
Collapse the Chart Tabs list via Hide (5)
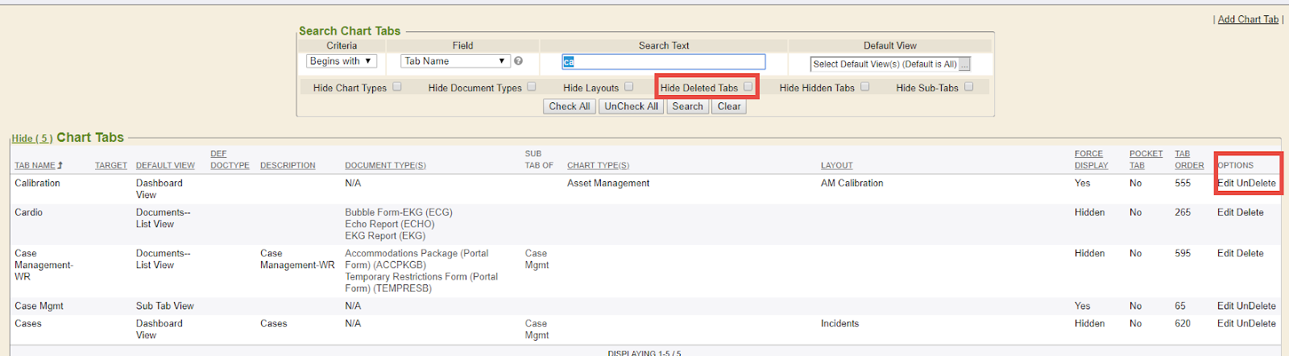pos(31,139)
